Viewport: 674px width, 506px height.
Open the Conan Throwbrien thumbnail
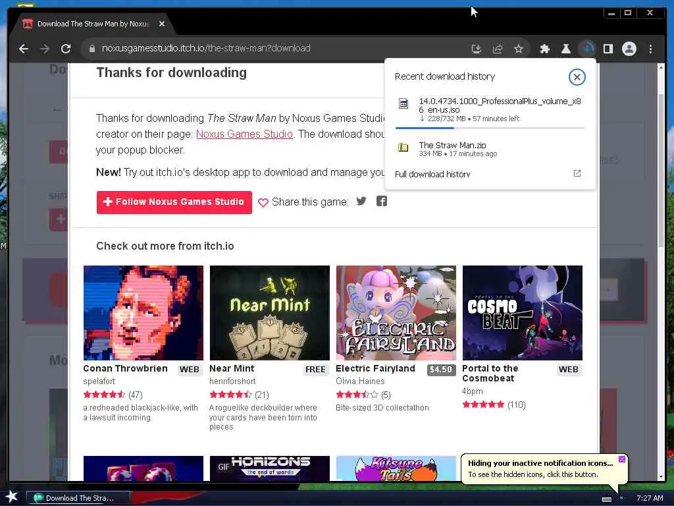143,313
